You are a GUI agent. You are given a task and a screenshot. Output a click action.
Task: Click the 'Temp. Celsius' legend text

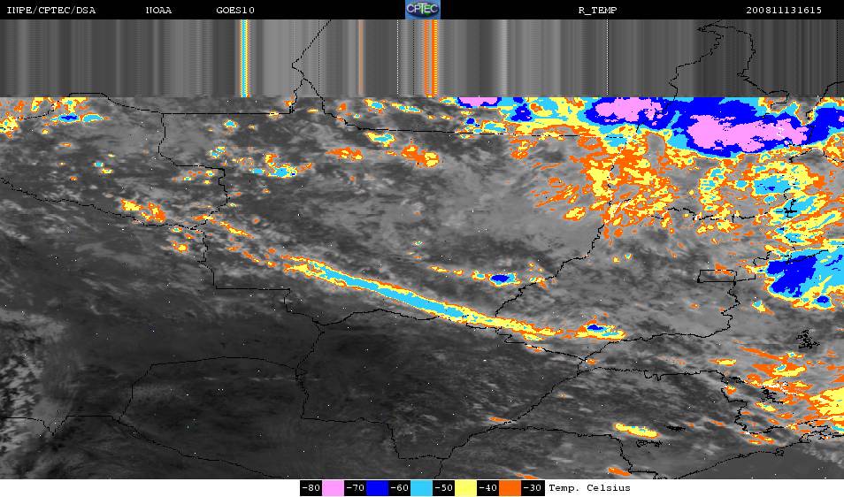pos(589,488)
